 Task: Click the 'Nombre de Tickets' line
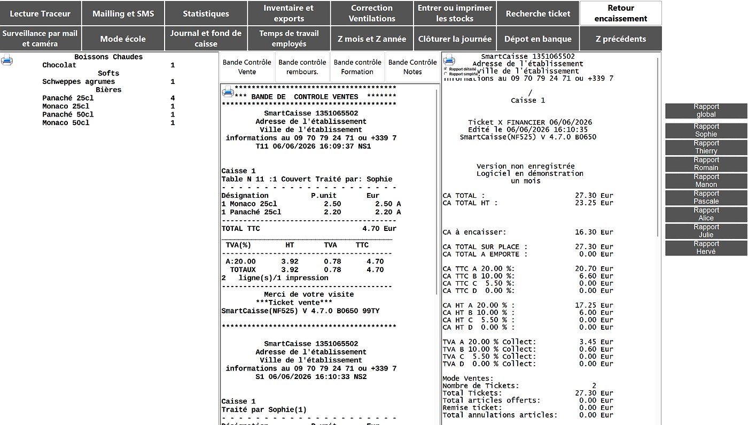tap(519, 385)
